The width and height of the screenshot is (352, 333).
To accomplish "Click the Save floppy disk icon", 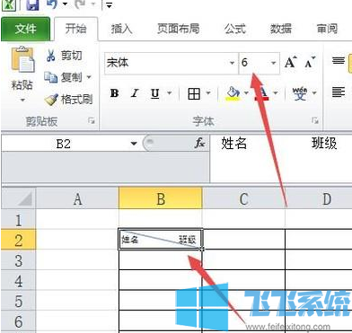I will (32, 4).
